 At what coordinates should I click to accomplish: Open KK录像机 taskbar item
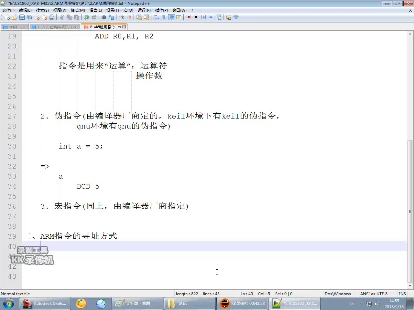pyautogui.click(x=242, y=304)
